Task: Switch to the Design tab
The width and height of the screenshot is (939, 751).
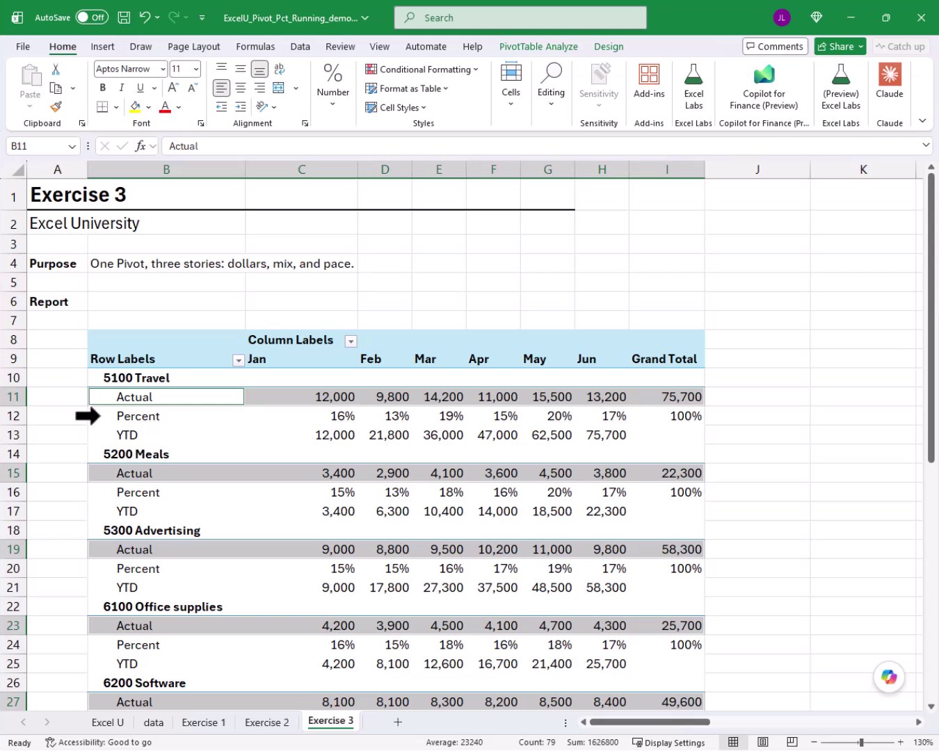Action: point(609,47)
